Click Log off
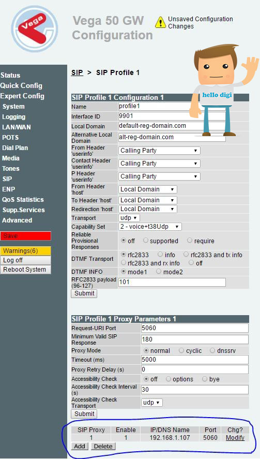The width and height of the screenshot is (260, 459). [25, 260]
